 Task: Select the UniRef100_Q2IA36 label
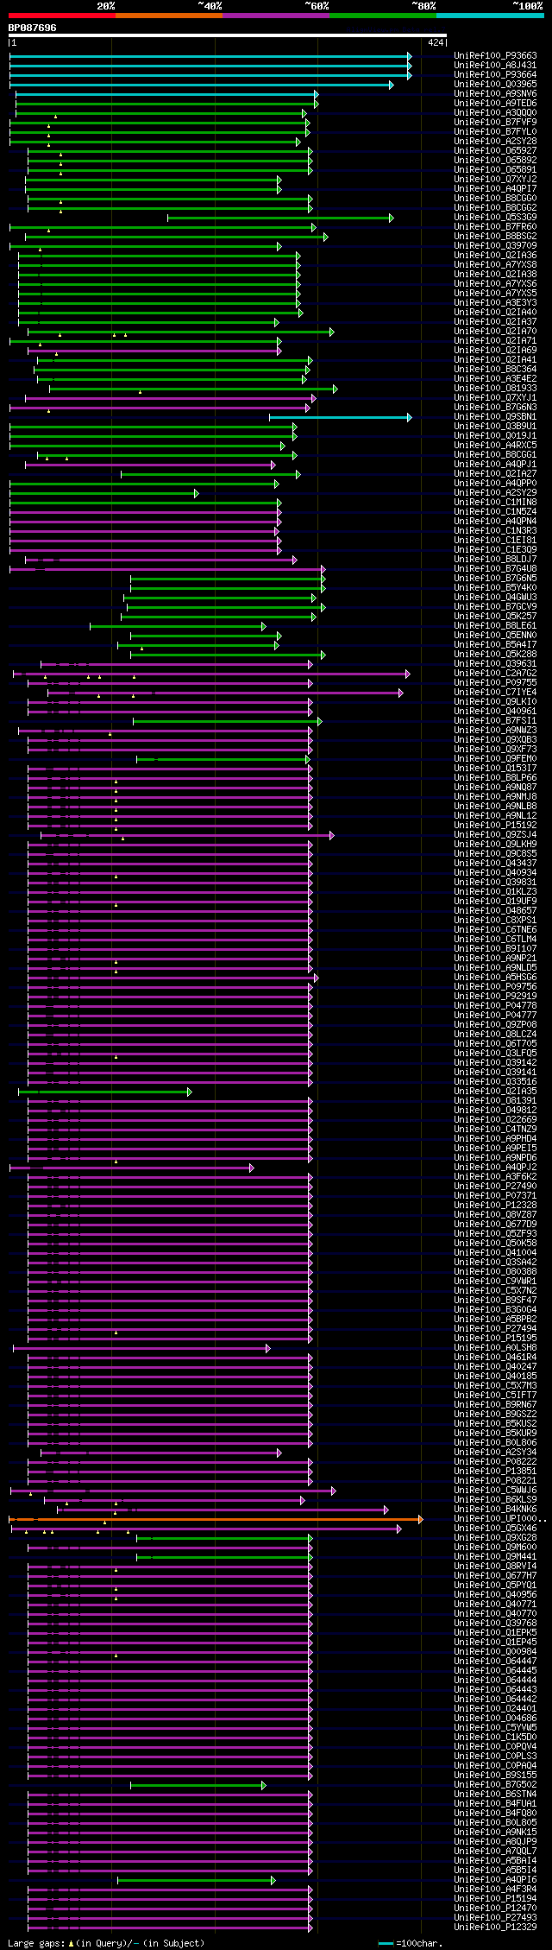[495, 256]
